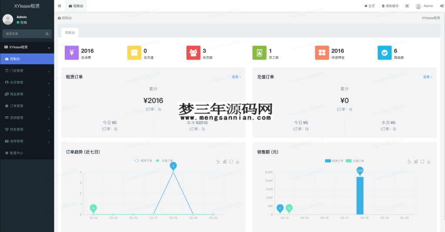The image size is (445, 232).
Task: Toggle 租赁订单 legend in 订单趋势 chart
Action: [x=143, y=161]
